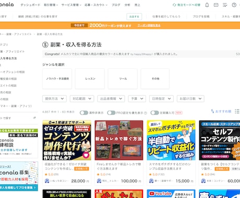This screenshot has width=240, height=198.
Task: Open the セルフコンテンツ製作 thumbnail
Action: [x=220, y=140]
